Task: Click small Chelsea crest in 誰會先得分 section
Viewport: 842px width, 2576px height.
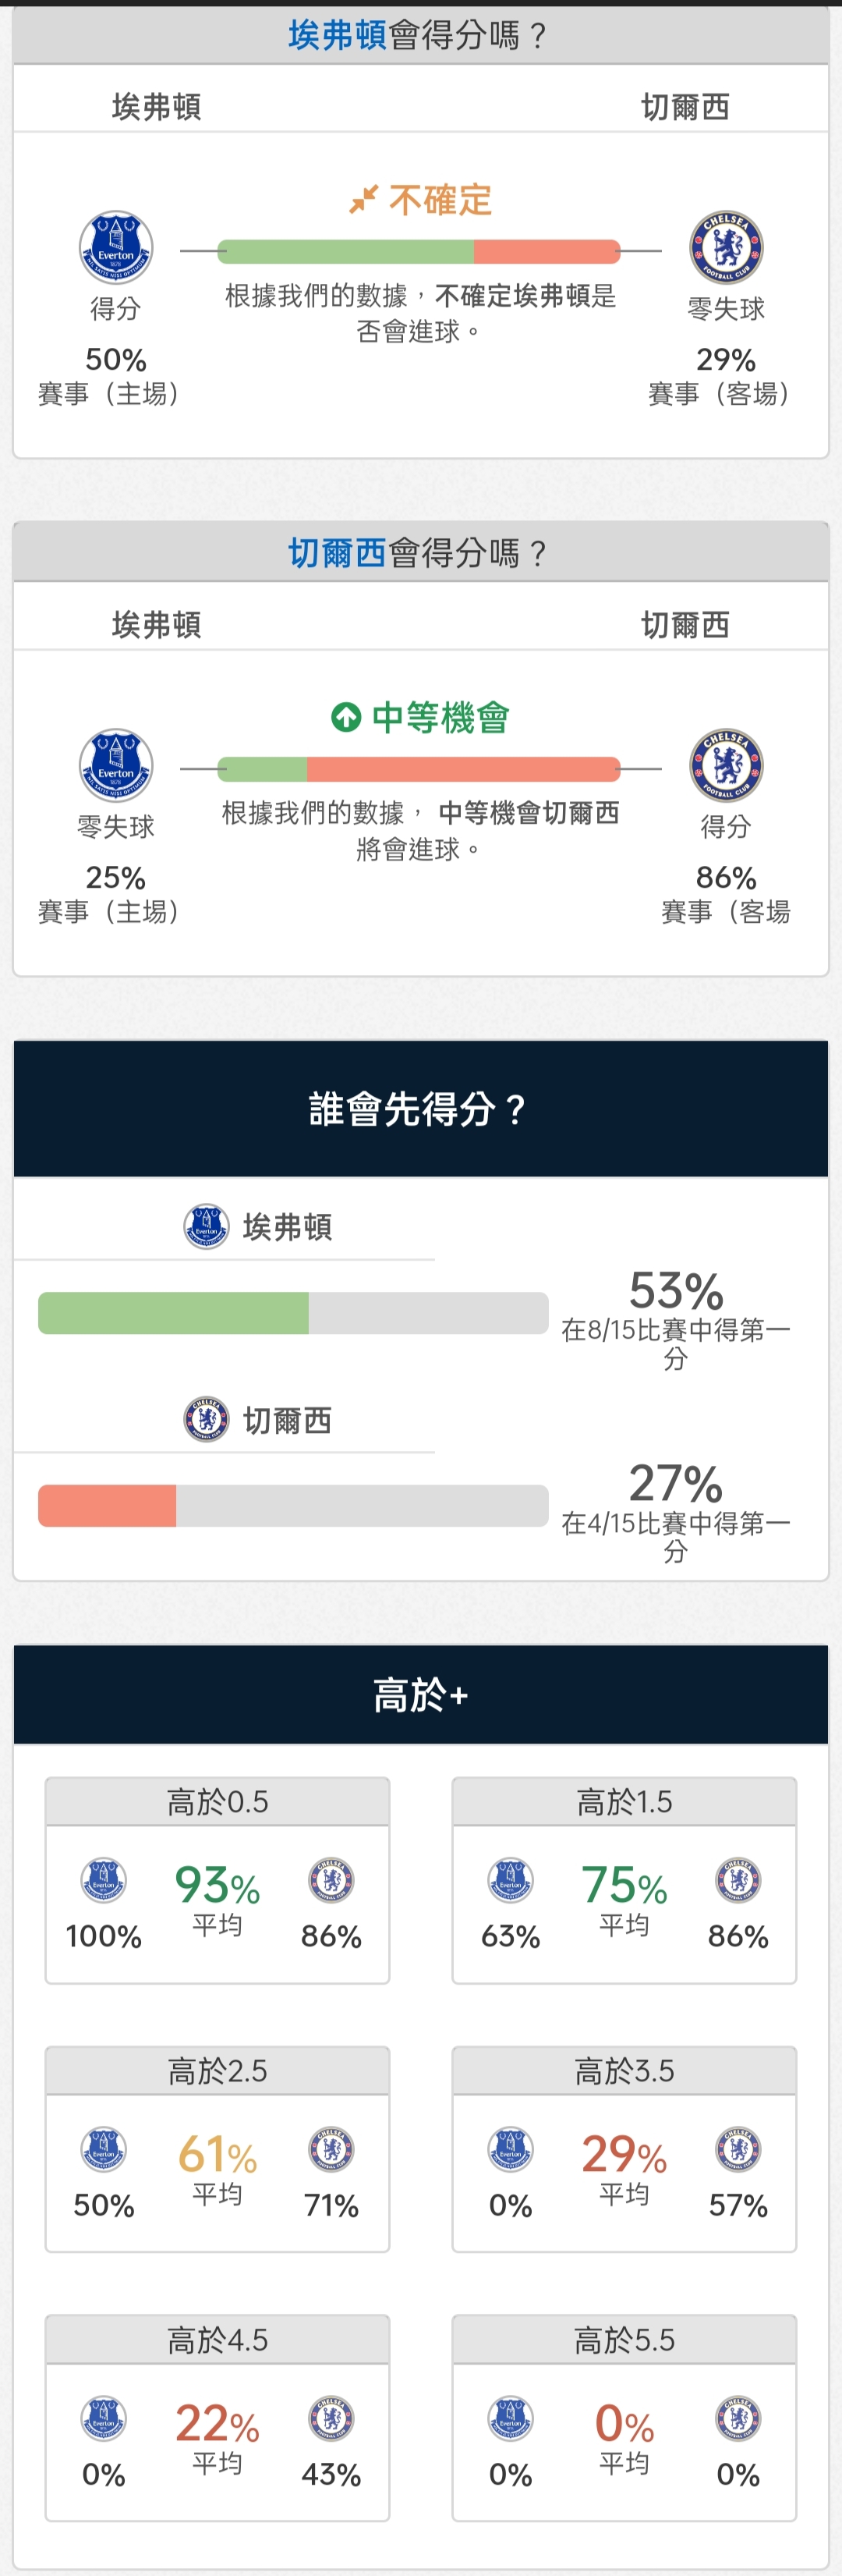Action: coord(207,1419)
